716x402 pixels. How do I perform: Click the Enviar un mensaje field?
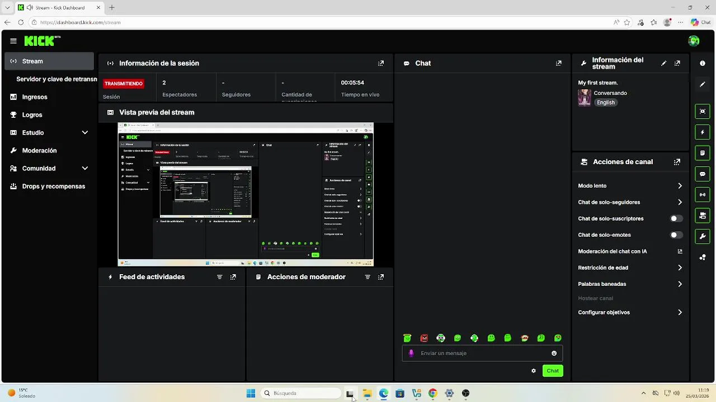[x=483, y=353]
